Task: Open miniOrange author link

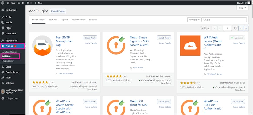Action: 138,68
